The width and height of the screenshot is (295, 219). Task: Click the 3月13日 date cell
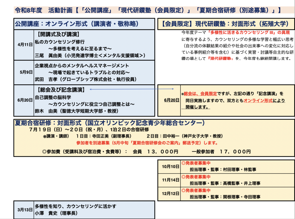pyautogui.click(x=25, y=210)
